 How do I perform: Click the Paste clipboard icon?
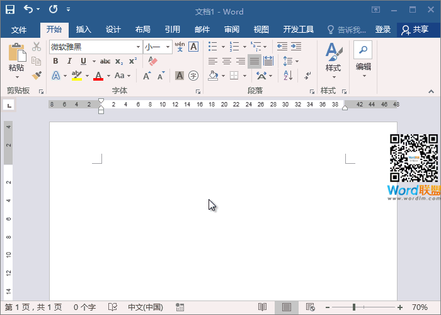17,52
